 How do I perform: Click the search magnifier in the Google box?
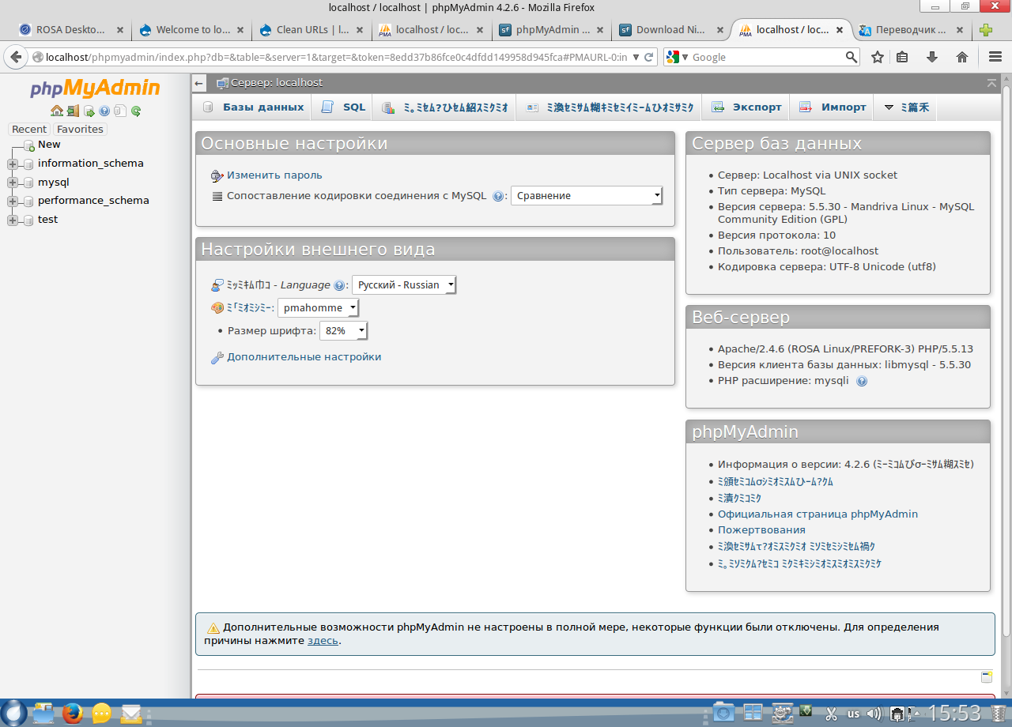tap(852, 57)
